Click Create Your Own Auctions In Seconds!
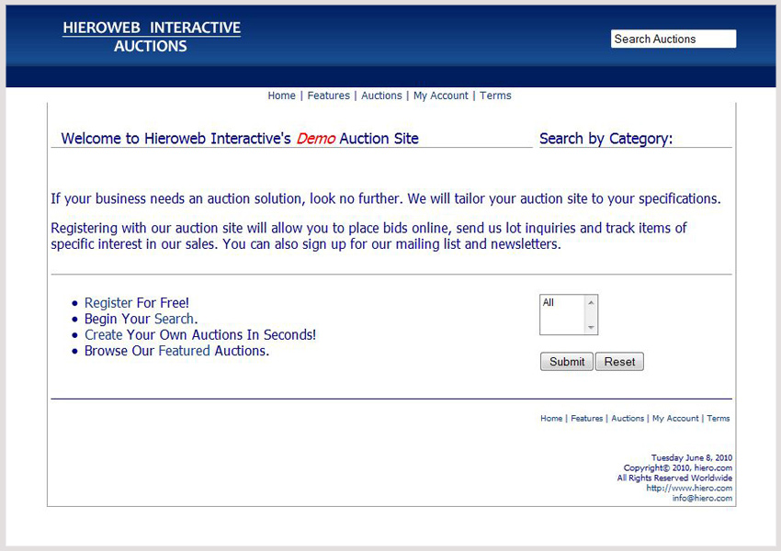Screen dimensions: 781x551 pos(199,334)
